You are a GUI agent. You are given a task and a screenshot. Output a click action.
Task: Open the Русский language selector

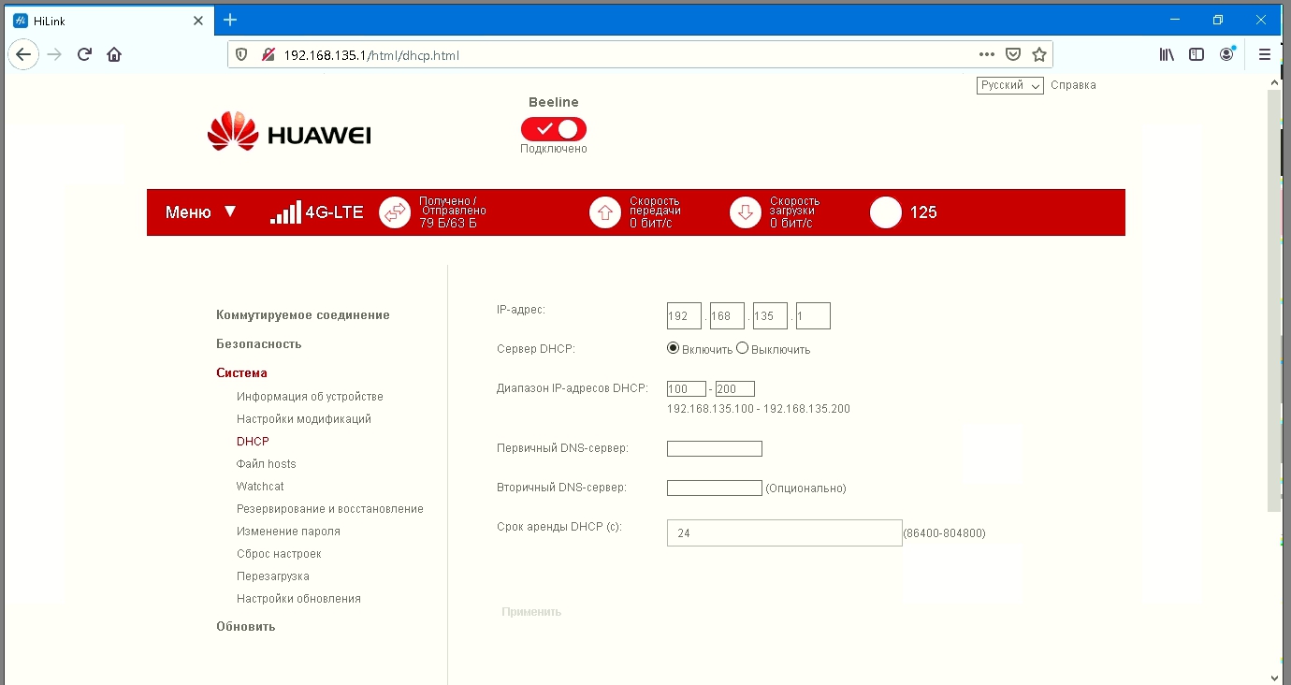1009,85
